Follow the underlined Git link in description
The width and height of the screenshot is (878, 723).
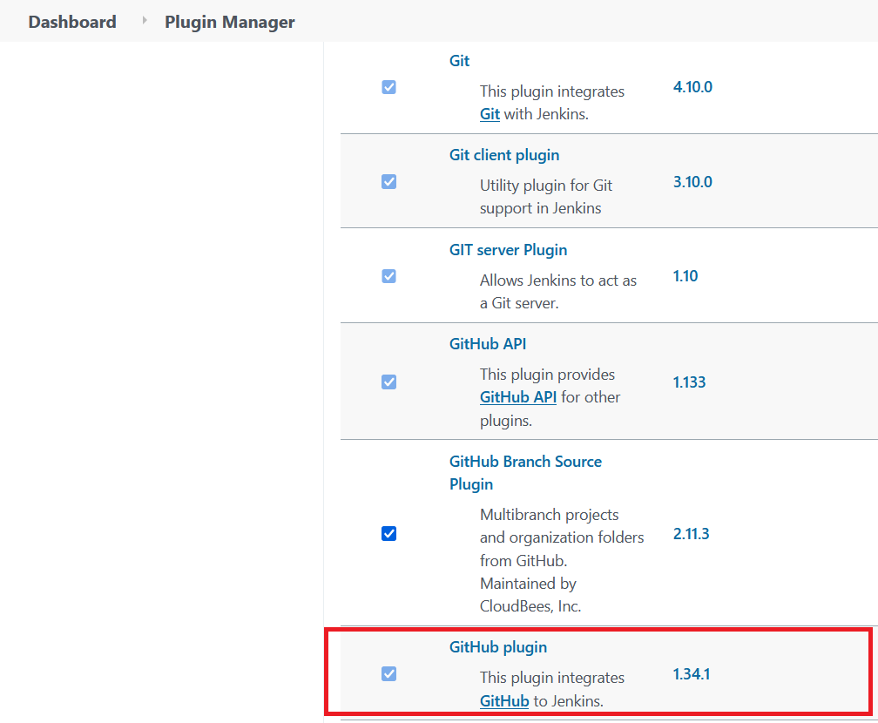click(490, 114)
